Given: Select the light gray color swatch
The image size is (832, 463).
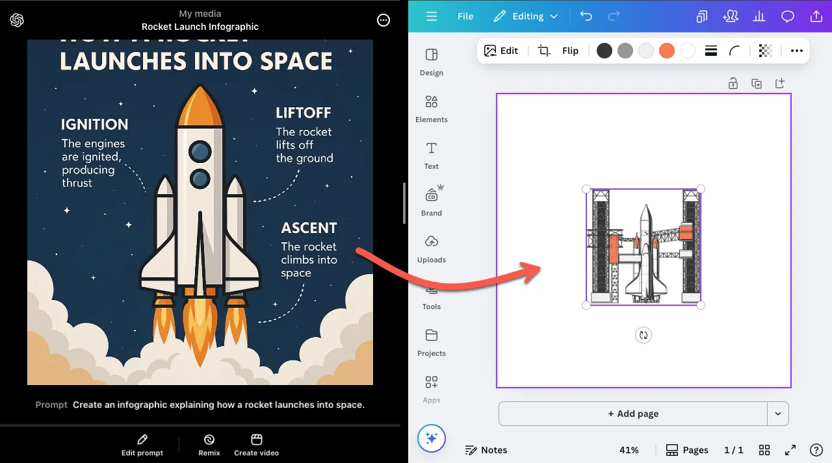Looking at the screenshot, I should (646, 51).
